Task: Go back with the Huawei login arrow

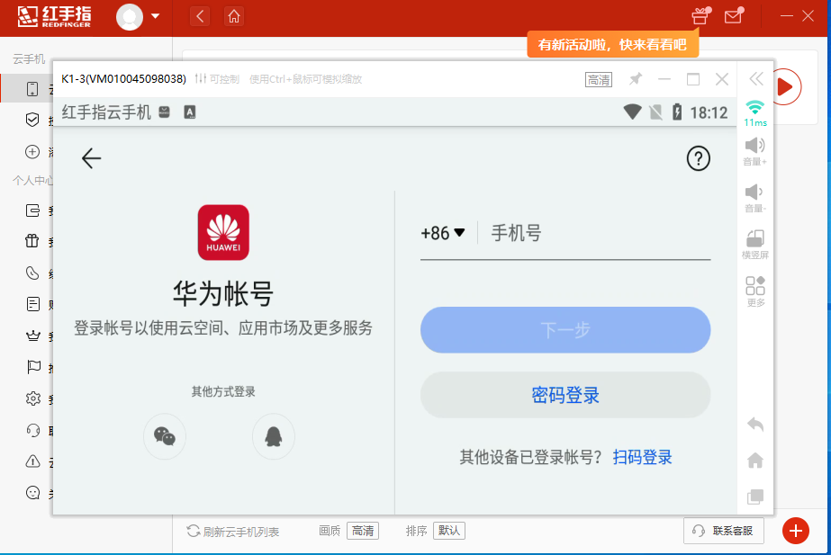Action: coord(91,158)
